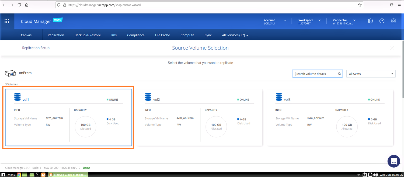Open the Pocket icon in browser toolbar
Screen dimensions: 404x177
392,5
